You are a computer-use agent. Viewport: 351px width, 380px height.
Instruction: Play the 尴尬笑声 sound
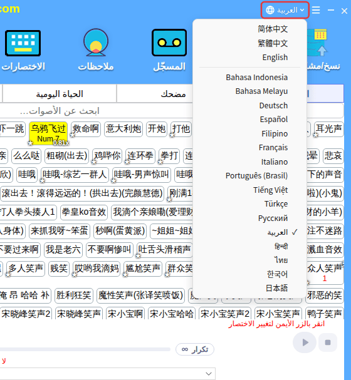coord(143,269)
